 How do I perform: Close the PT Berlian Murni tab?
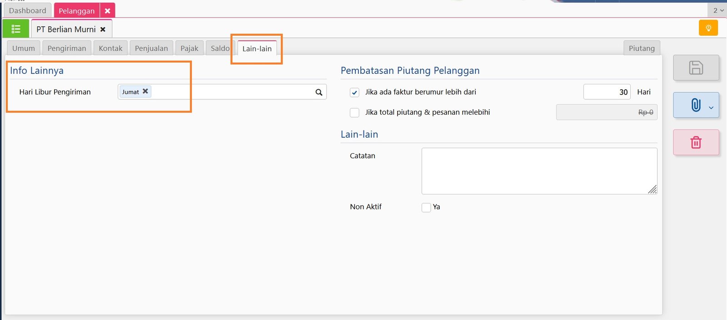[x=103, y=29]
